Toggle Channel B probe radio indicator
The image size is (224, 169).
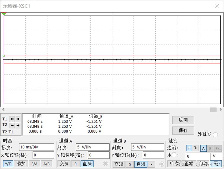coord(162,164)
